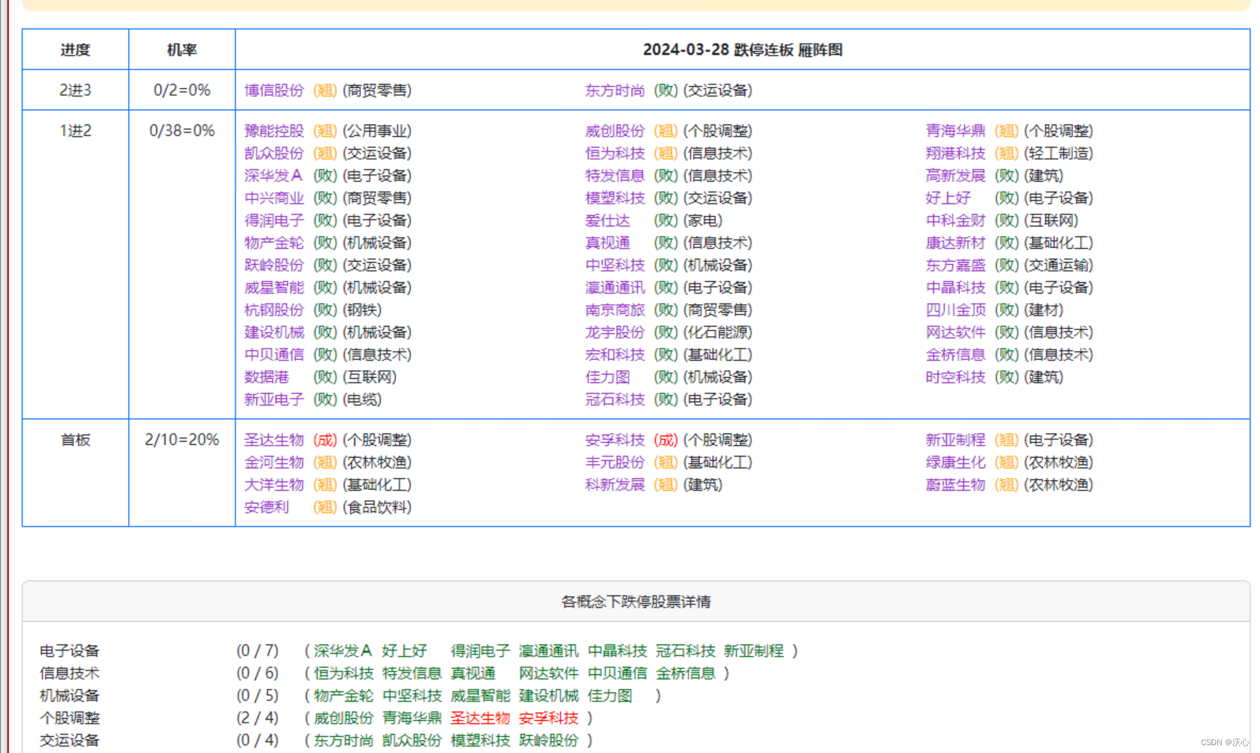The image size is (1260, 753).
Task: Open 青海华鼎 in the 1进2 row
Action: point(955,131)
